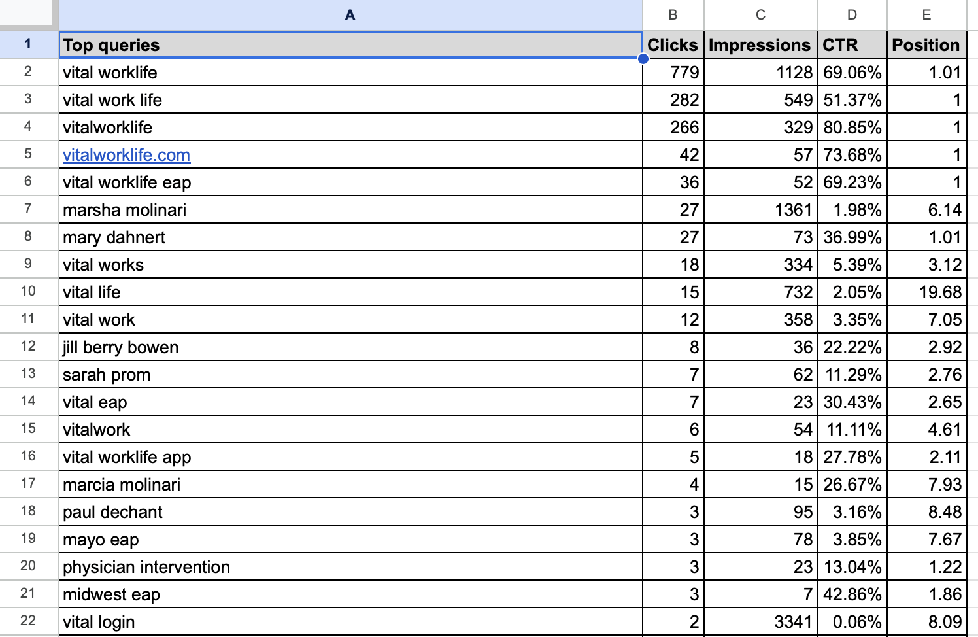
Task: Click the 'vital work' cell in row 11
Action: coord(350,320)
